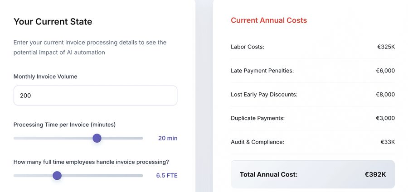Click the €392K total amount

(x=375, y=174)
